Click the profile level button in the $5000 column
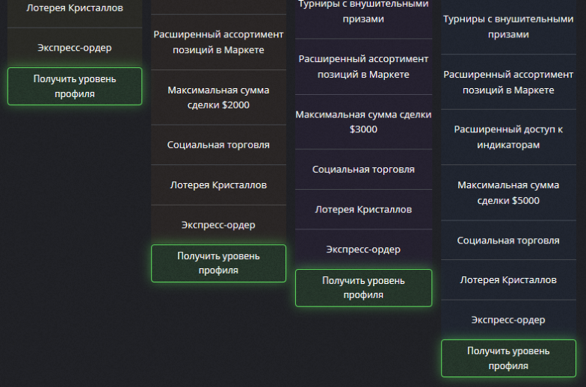This screenshot has height=387, width=586. 508,358
